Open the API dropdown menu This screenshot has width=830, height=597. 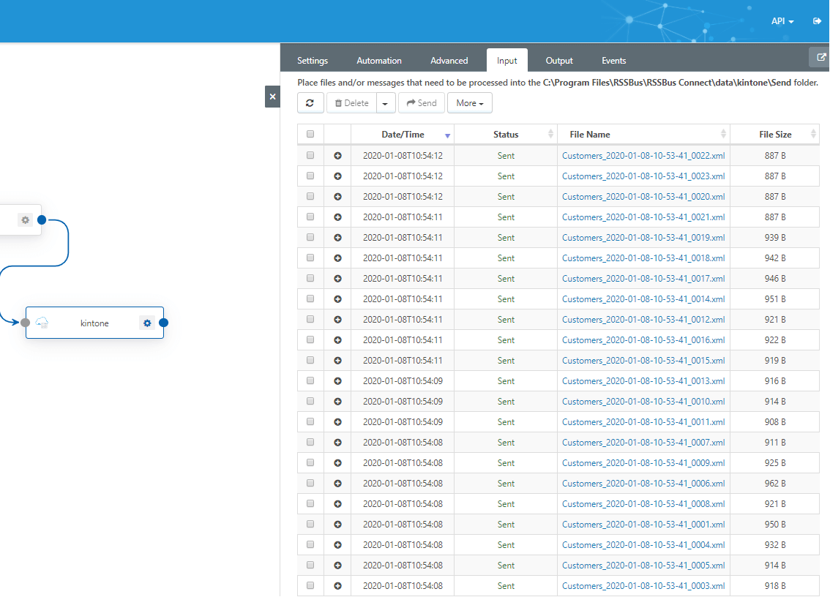[x=782, y=21]
